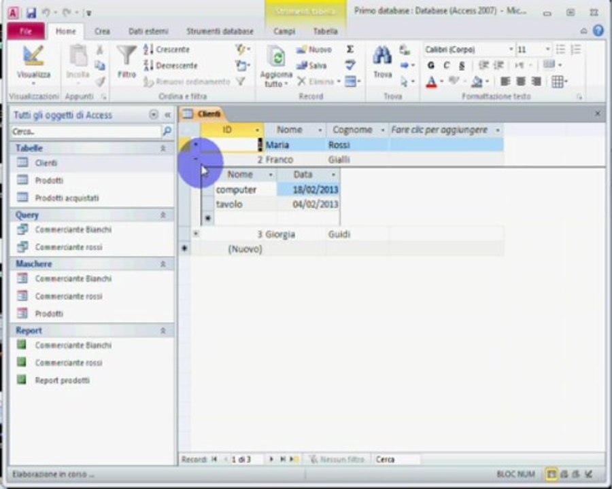Sort ascending with Crescente
The width and height of the screenshot is (612, 489).
(x=167, y=50)
